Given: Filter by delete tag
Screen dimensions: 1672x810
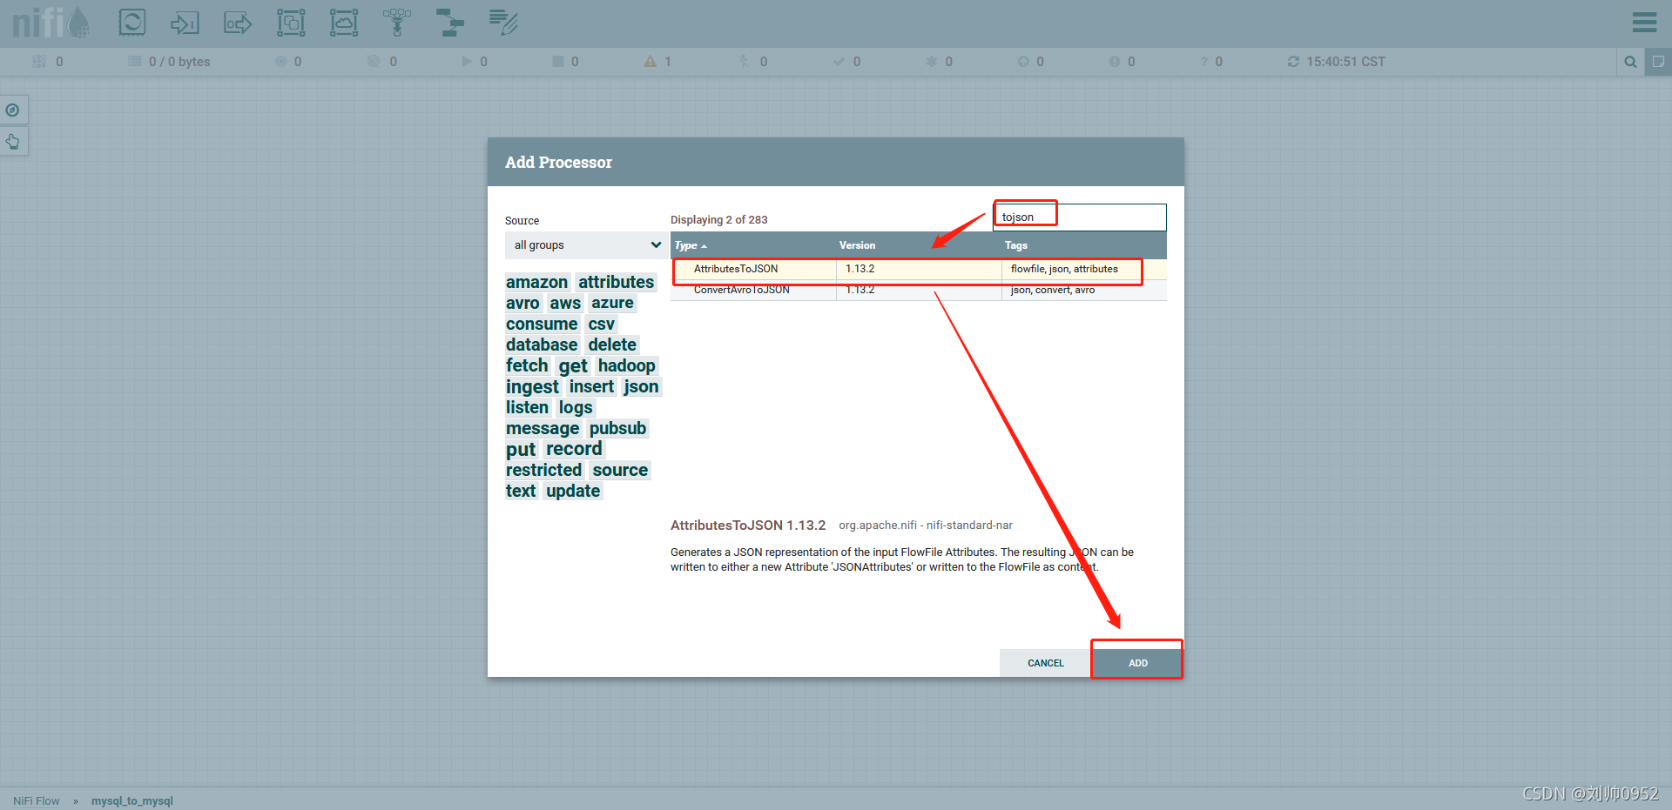Looking at the screenshot, I should tap(612, 345).
